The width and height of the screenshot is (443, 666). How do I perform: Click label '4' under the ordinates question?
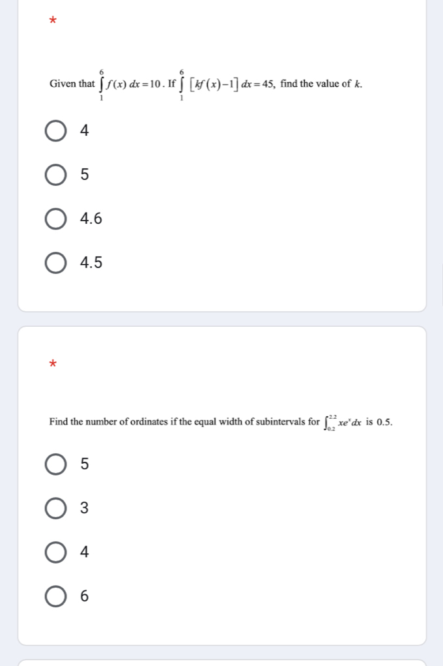[84, 552]
